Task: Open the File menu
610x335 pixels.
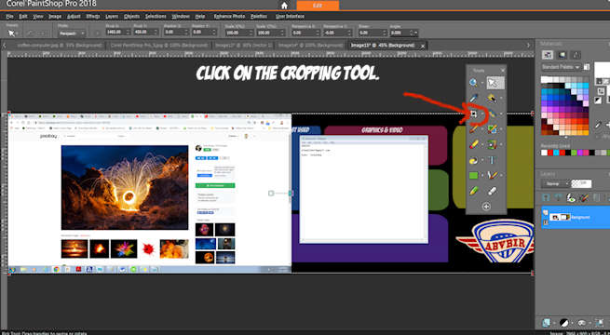Action: (x=9, y=17)
